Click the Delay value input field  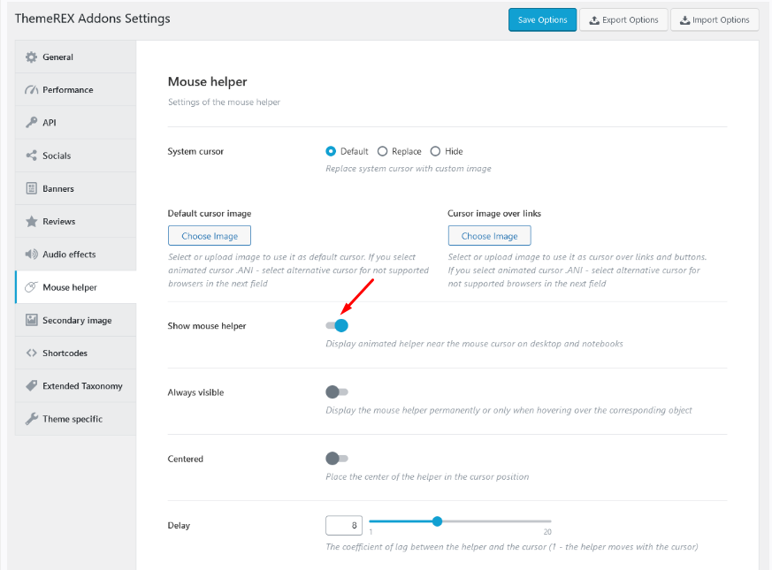tap(344, 525)
